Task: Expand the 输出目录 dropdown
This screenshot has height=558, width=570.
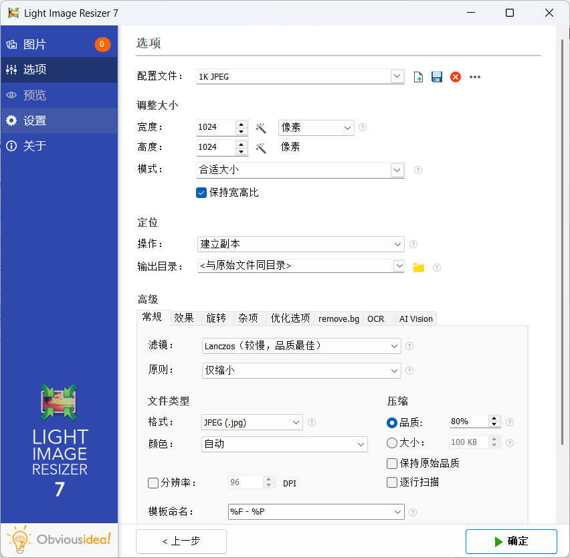Action: tap(399, 266)
